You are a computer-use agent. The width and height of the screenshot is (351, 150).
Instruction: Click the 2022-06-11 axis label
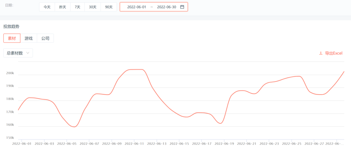point(134,144)
